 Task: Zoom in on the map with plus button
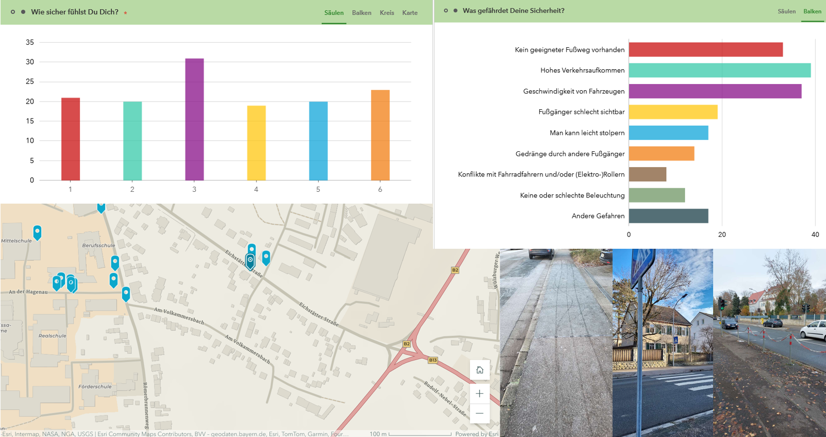(x=480, y=394)
